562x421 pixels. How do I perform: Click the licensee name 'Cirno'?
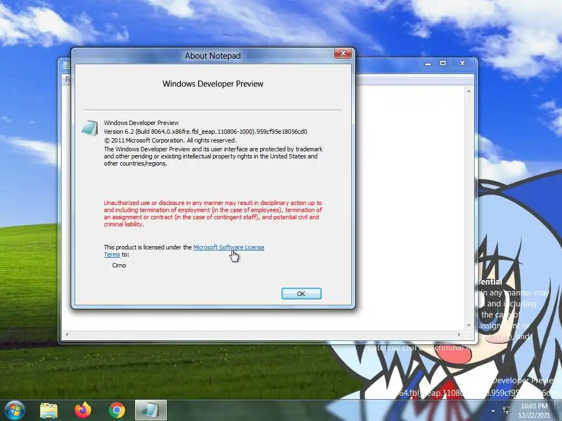pos(119,265)
